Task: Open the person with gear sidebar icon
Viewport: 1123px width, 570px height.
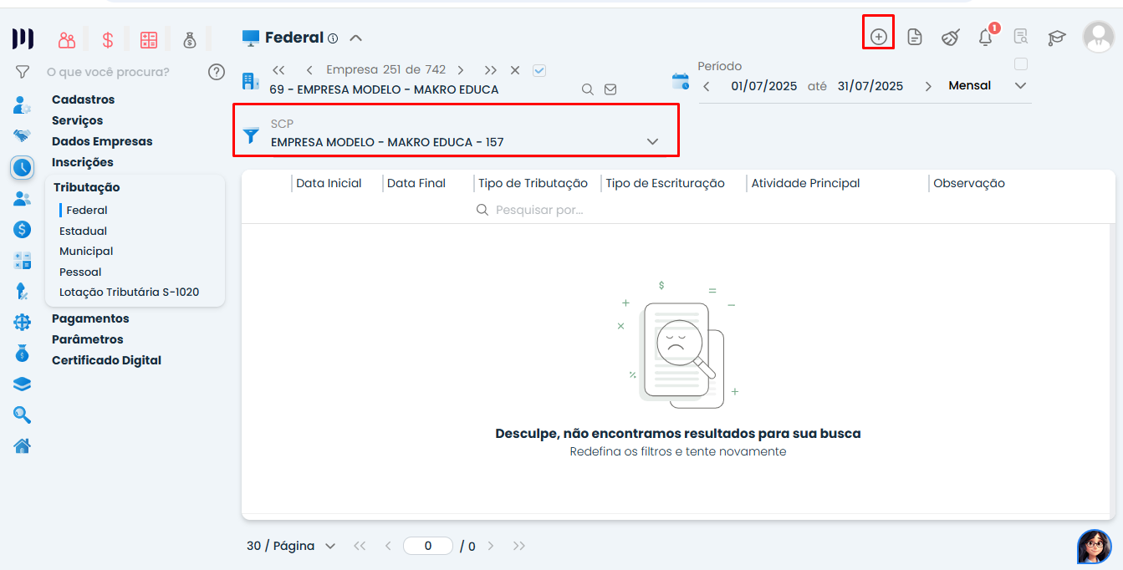Action: pos(22,105)
